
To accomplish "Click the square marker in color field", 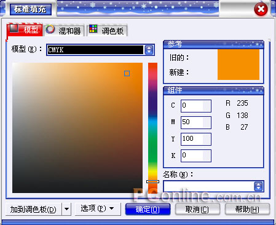I will coord(127,73).
